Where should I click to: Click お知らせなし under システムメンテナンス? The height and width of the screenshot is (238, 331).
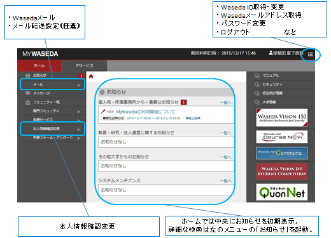(x=113, y=190)
